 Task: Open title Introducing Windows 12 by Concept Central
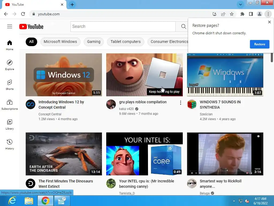click(61, 105)
